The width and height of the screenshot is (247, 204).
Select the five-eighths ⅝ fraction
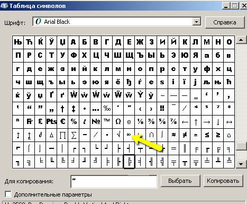[162, 122]
